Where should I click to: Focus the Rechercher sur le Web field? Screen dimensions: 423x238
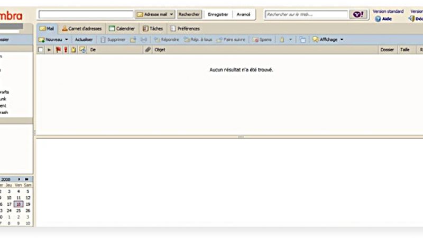pos(307,14)
